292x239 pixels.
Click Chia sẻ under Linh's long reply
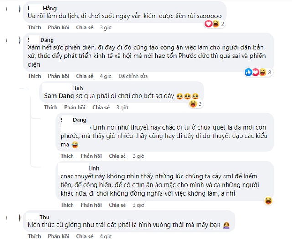click(117, 205)
